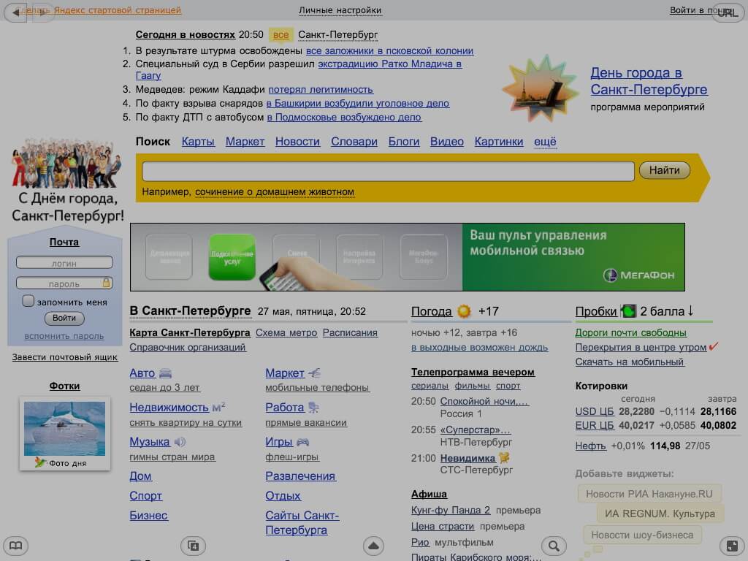Open the bookmarks book icon

pyautogui.click(x=16, y=545)
